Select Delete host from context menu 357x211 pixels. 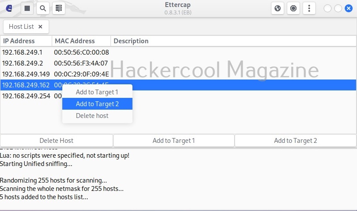97,116
